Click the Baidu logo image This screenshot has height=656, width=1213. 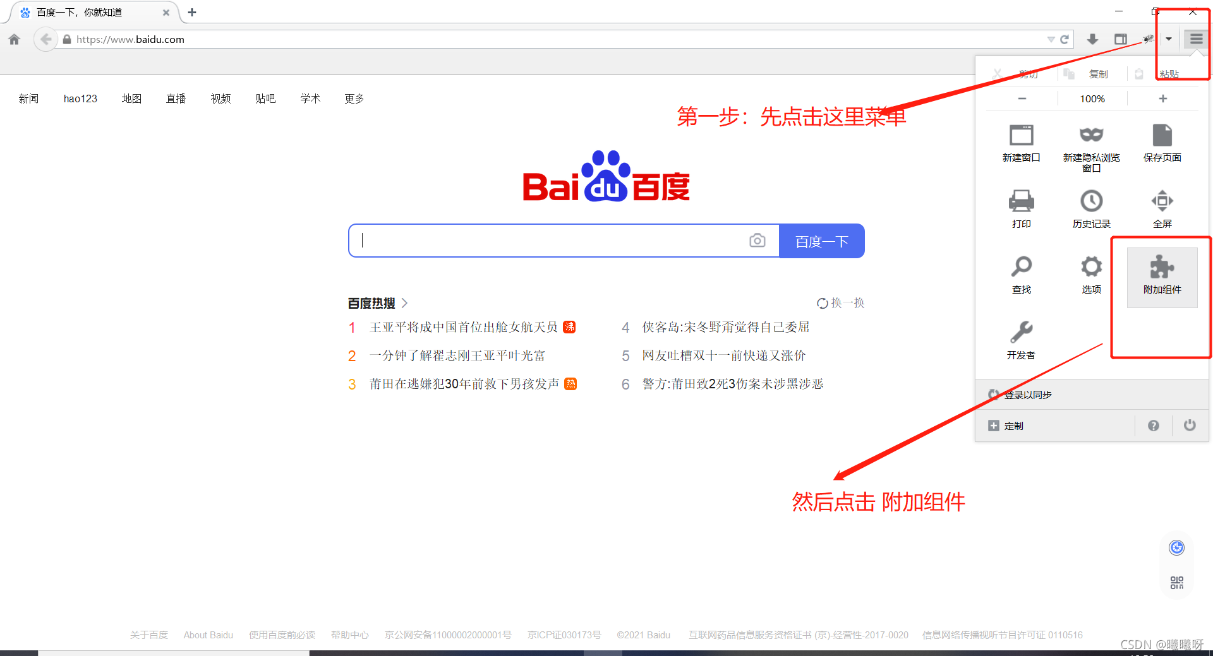click(x=606, y=176)
